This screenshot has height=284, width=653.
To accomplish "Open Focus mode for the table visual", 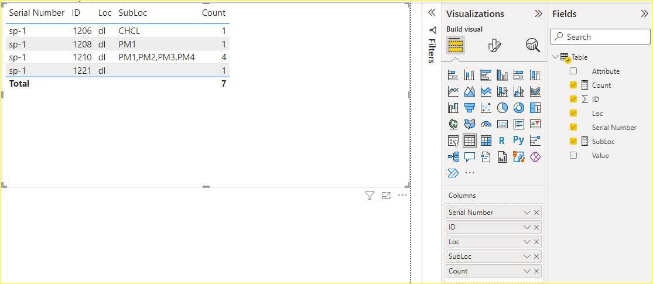I will [x=386, y=196].
